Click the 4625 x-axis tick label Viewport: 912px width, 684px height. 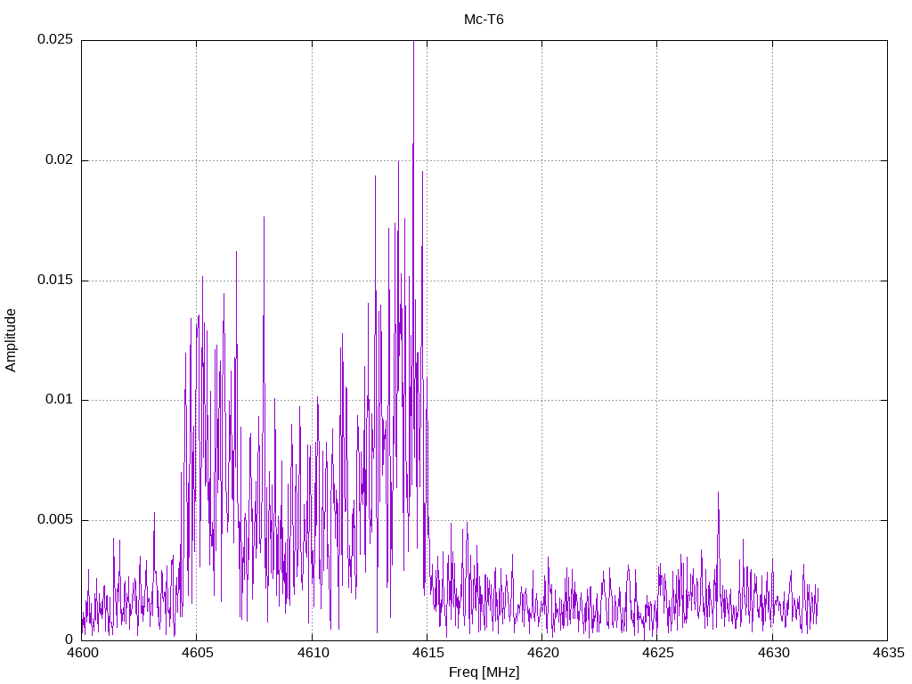coord(656,652)
